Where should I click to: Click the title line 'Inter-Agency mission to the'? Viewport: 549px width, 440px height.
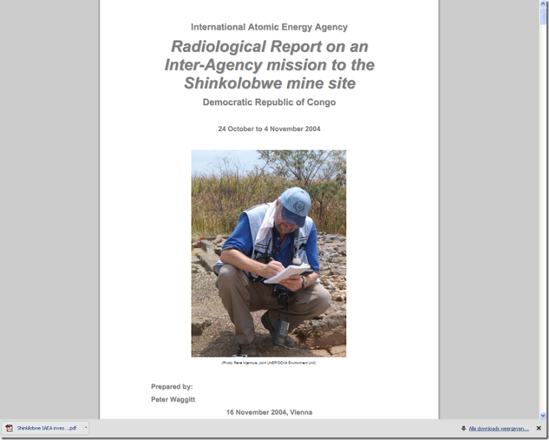coord(270,65)
